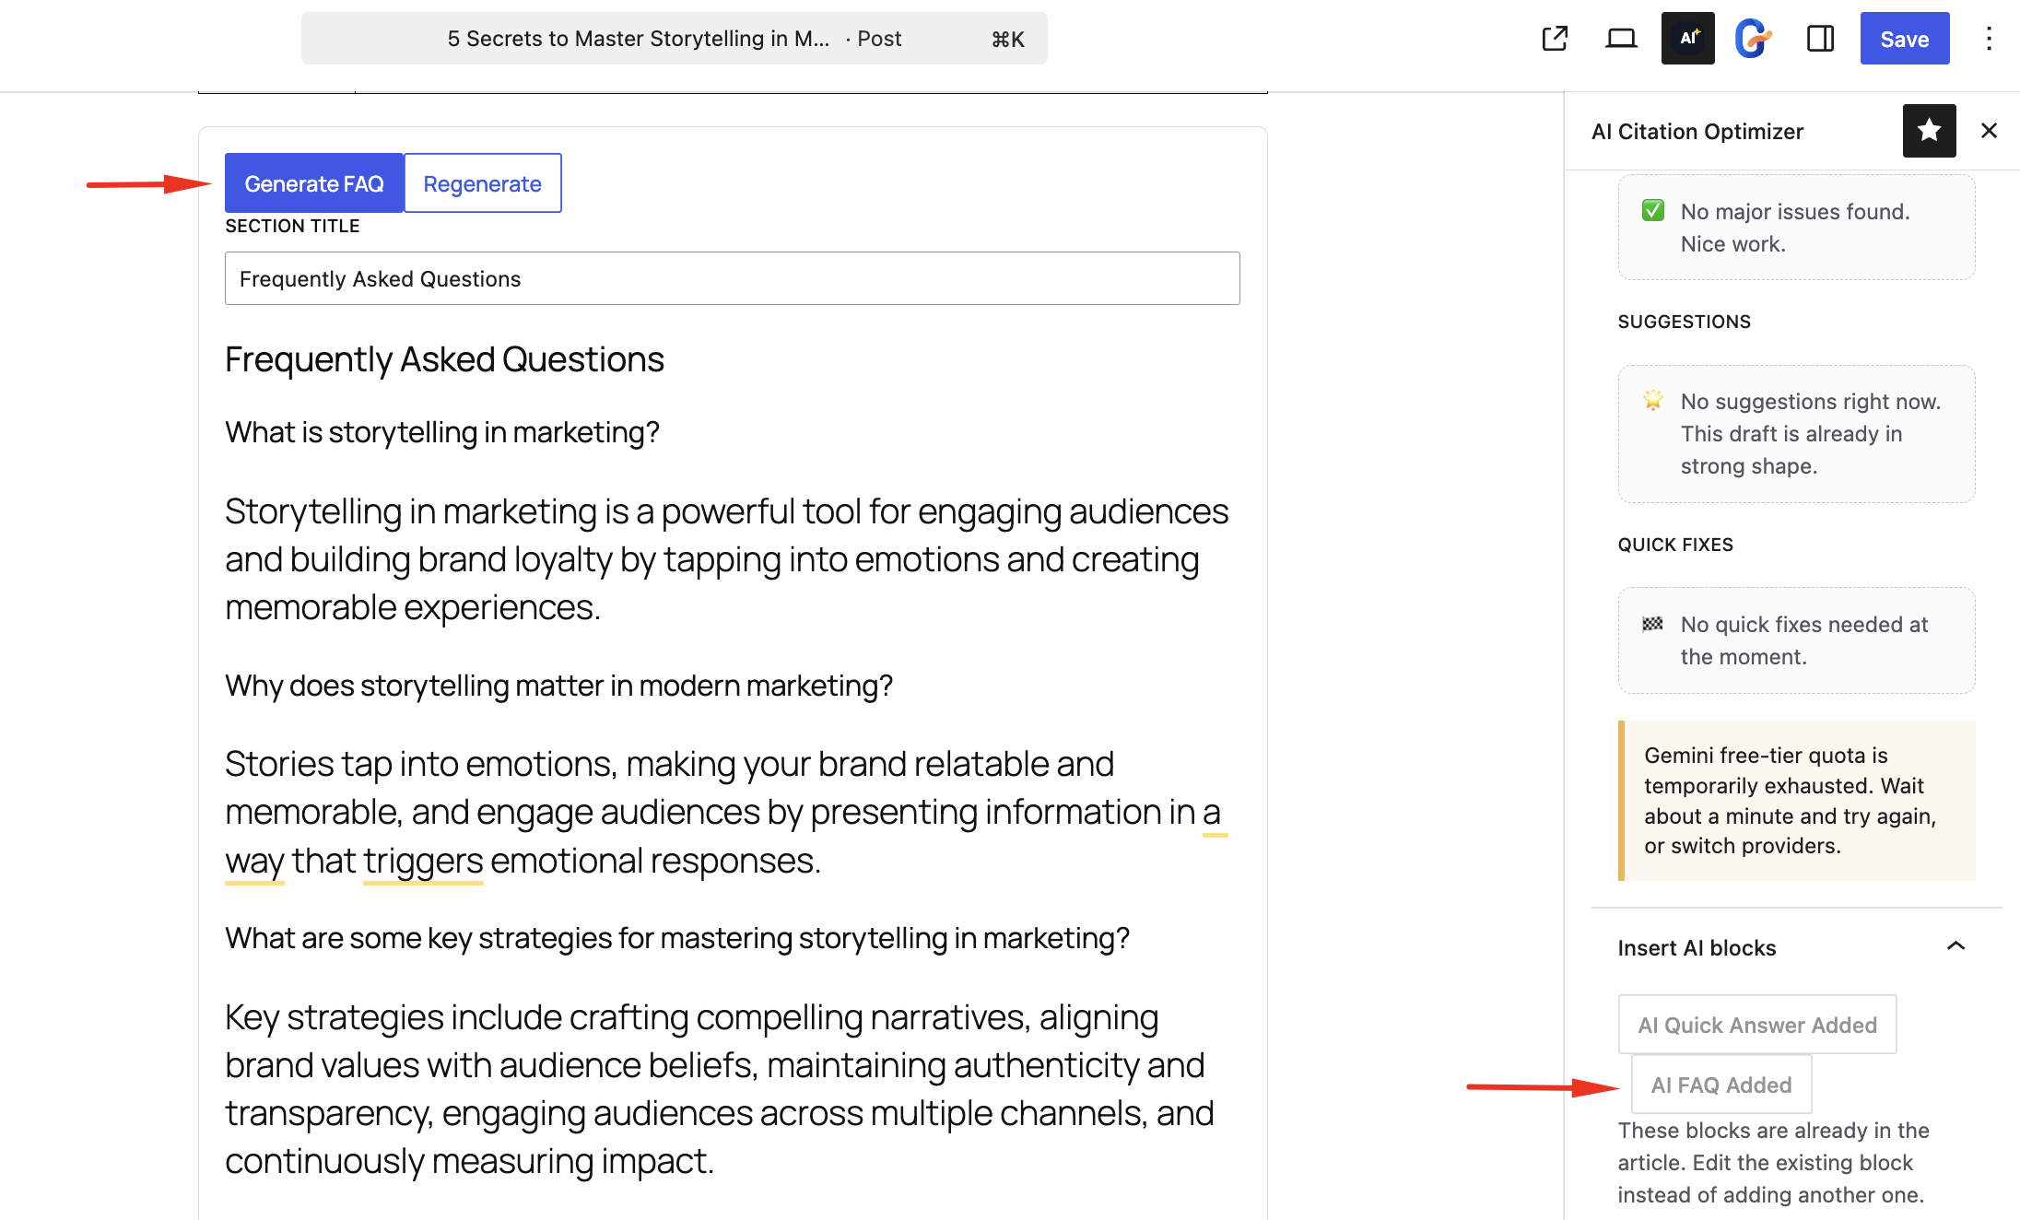
Task: Unpin the AI Citation Optimizer star icon
Action: click(1929, 131)
